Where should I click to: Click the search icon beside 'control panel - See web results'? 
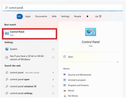click(x=7, y=73)
